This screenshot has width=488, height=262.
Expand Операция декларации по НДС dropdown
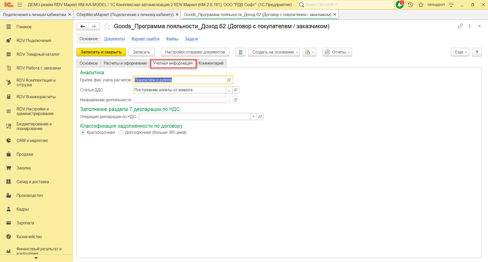(253, 117)
